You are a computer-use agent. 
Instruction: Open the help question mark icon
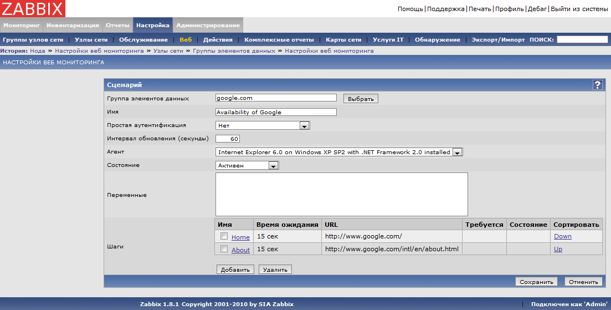coord(597,85)
